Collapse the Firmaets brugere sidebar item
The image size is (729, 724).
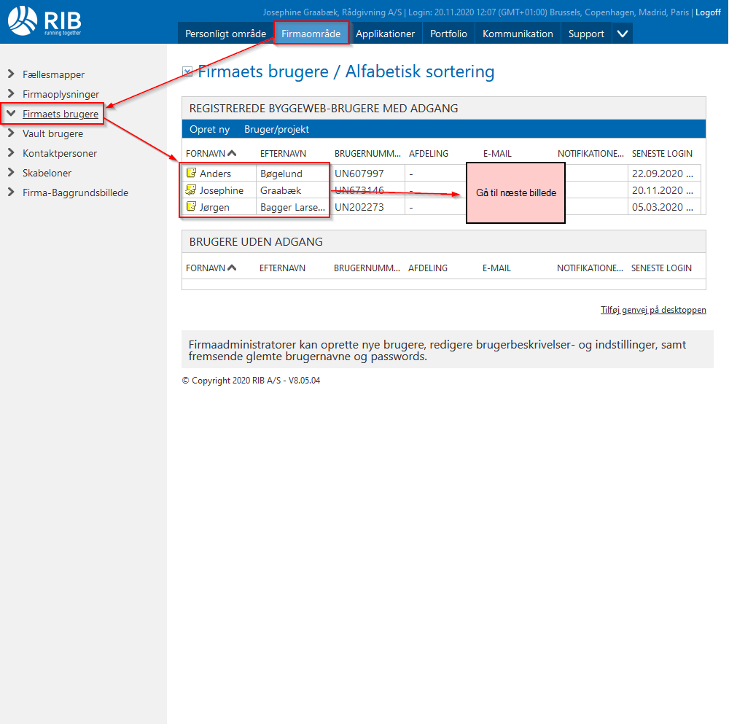(x=11, y=114)
